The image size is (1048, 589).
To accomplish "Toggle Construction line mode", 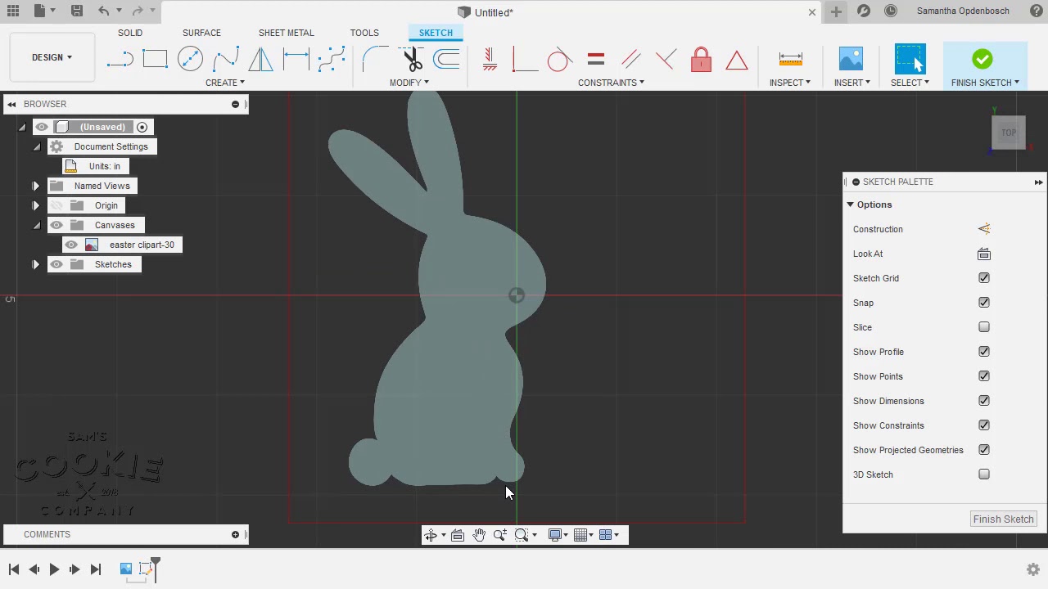I will 984,229.
